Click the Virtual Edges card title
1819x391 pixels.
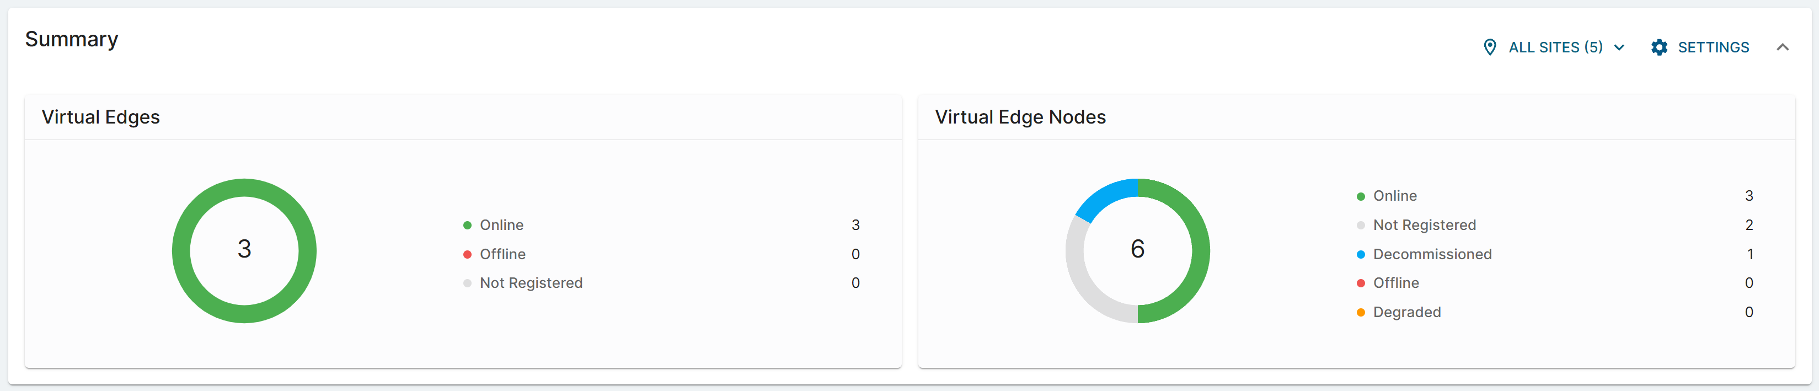pyautogui.click(x=101, y=117)
